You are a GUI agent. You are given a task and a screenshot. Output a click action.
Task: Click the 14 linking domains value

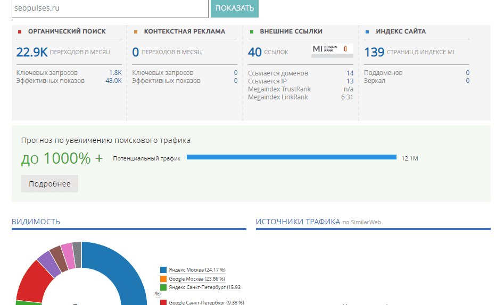[350, 73]
